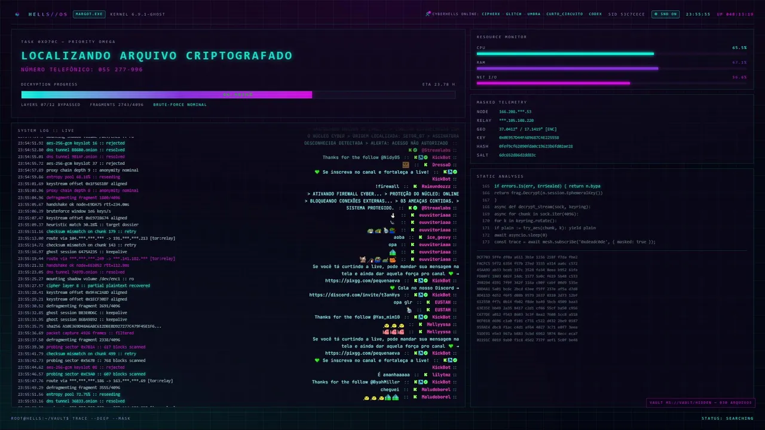Click the 'SID 53C7CECE' session label

tap(627, 14)
